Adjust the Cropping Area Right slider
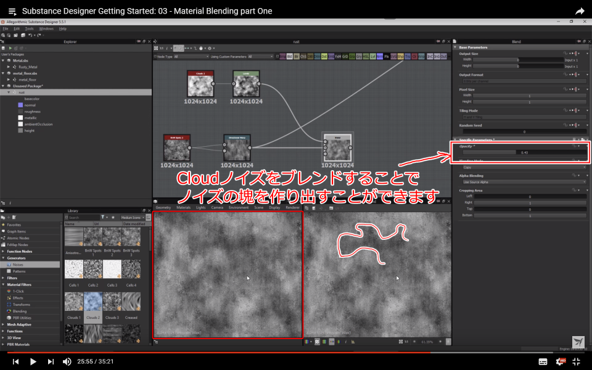Screen dimensions: 592x370 point(530,203)
